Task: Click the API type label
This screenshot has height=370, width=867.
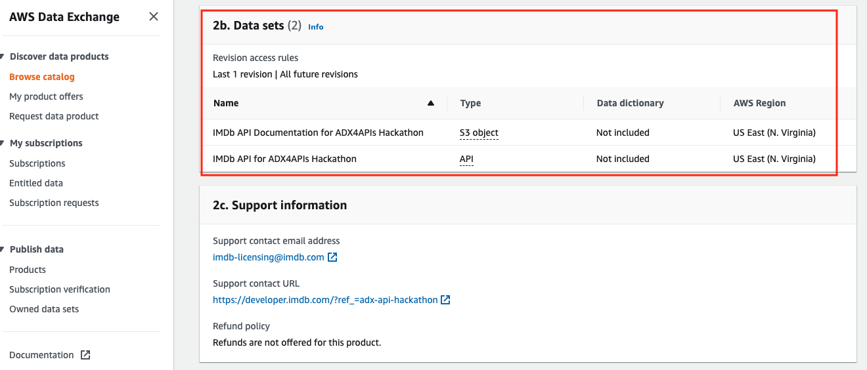Action: pyautogui.click(x=466, y=159)
